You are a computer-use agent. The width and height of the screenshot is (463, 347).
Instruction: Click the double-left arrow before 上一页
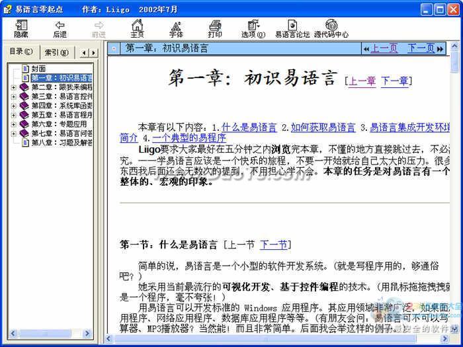366,49
